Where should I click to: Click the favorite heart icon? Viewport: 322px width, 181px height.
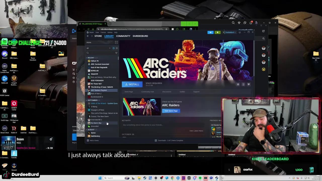249,84
